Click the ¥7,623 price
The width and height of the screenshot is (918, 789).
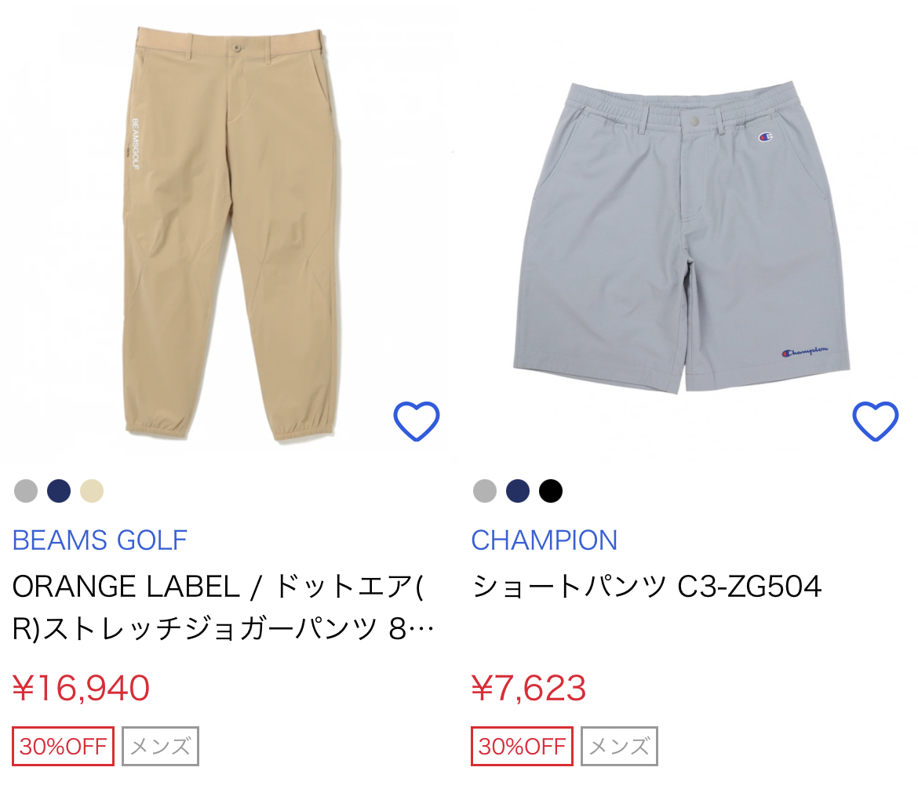528,688
